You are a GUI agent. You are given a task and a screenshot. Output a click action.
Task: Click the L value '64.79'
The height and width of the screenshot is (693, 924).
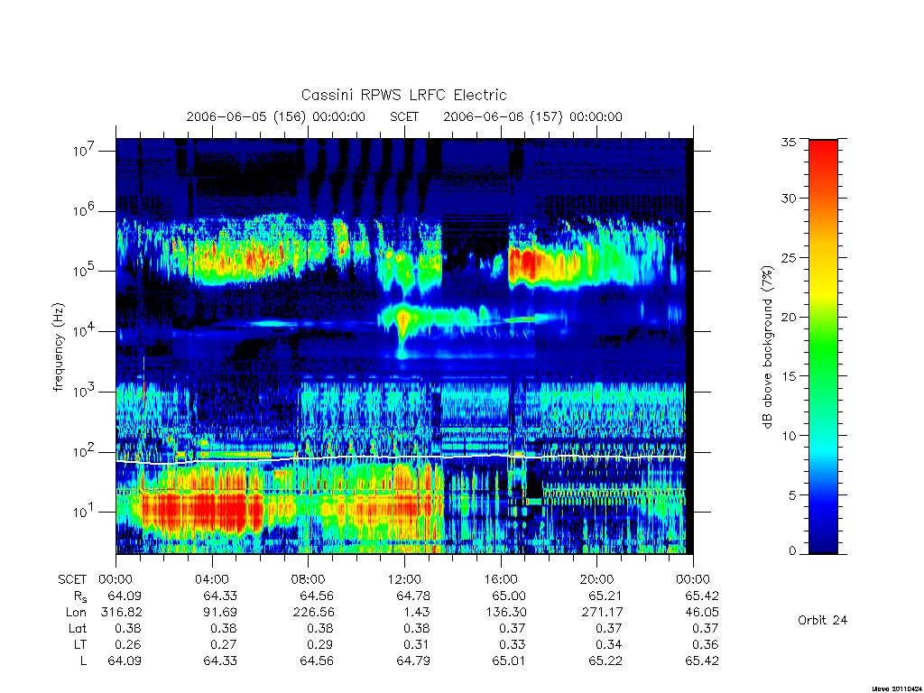[x=413, y=661]
